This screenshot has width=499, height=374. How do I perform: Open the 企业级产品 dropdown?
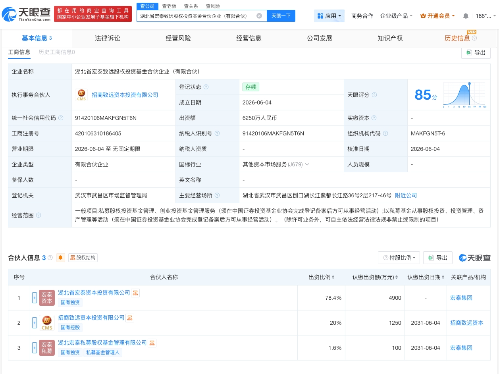(x=396, y=16)
